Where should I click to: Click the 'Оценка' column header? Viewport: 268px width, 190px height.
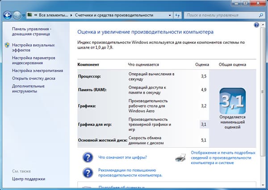(x=202, y=65)
